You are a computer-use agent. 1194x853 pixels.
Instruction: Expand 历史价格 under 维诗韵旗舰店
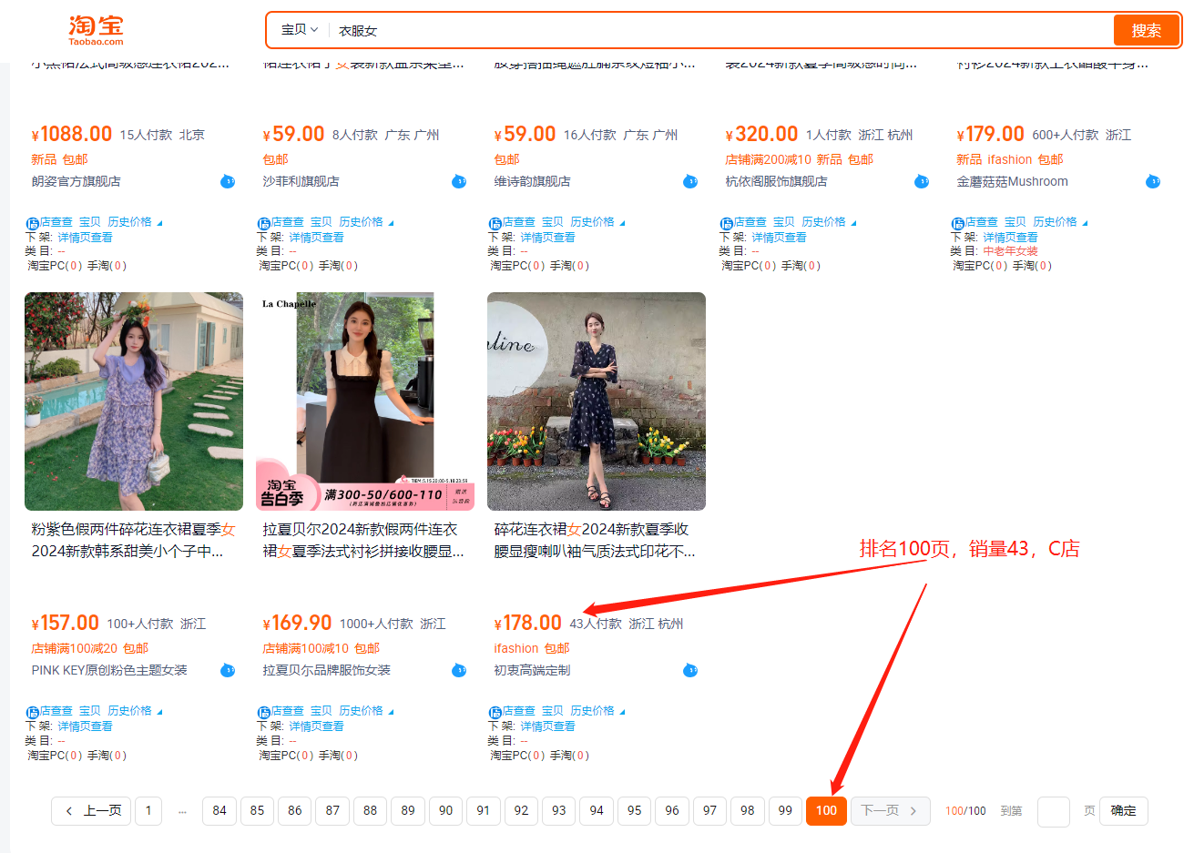pyautogui.click(x=597, y=222)
